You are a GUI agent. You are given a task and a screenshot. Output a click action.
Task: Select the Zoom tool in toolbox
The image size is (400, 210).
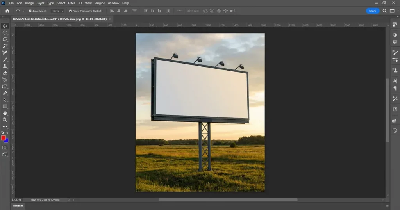pos(5,120)
